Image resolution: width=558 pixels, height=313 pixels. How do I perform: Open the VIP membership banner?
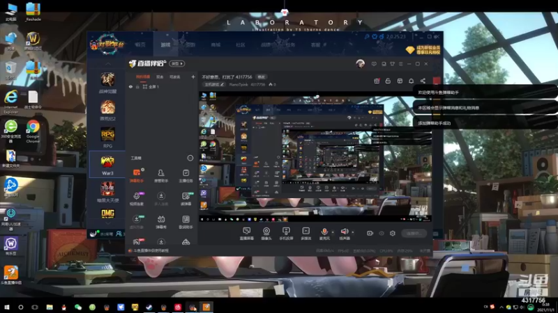(423, 49)
